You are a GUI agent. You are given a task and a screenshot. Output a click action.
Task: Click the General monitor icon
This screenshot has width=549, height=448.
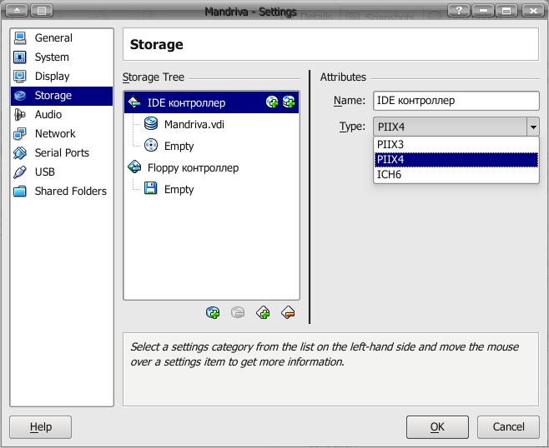click(x=20, y=38)
